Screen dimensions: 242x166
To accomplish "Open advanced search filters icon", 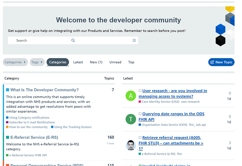I will pyautogui.click(x=134, y=41).
